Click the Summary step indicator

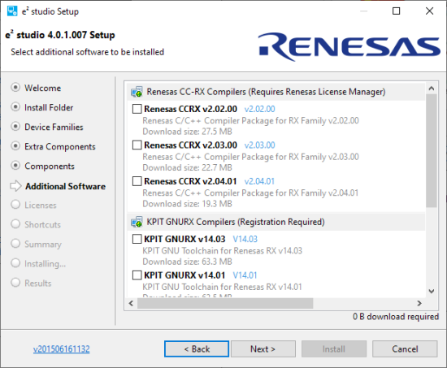point(15,244)
